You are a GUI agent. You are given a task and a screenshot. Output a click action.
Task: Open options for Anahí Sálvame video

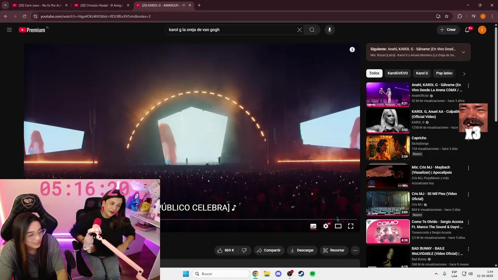(x=468, y=86)
